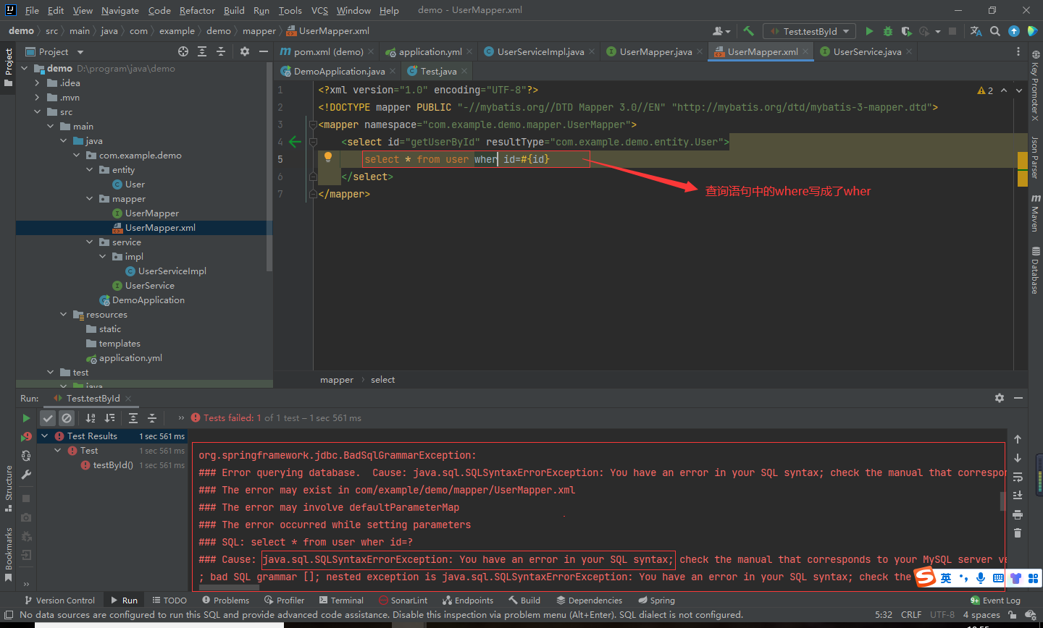The width and height of the screenshot is (1043, 628).
Task: Run with coverage shield icon
Action: [x=906, y=31]
